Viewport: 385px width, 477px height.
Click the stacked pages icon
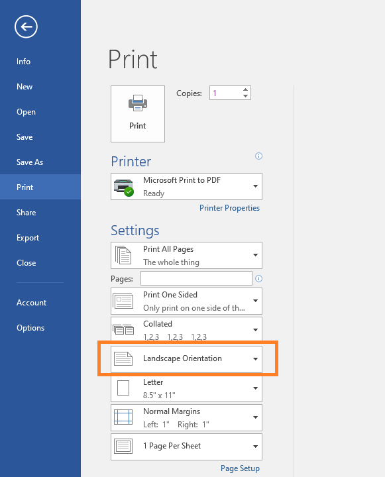(x=123, y=255)
